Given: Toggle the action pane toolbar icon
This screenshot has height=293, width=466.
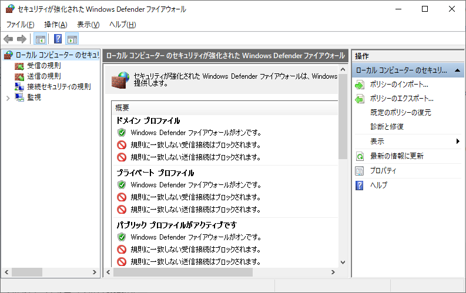Looking at the screenshot, I should click(72, 39).
